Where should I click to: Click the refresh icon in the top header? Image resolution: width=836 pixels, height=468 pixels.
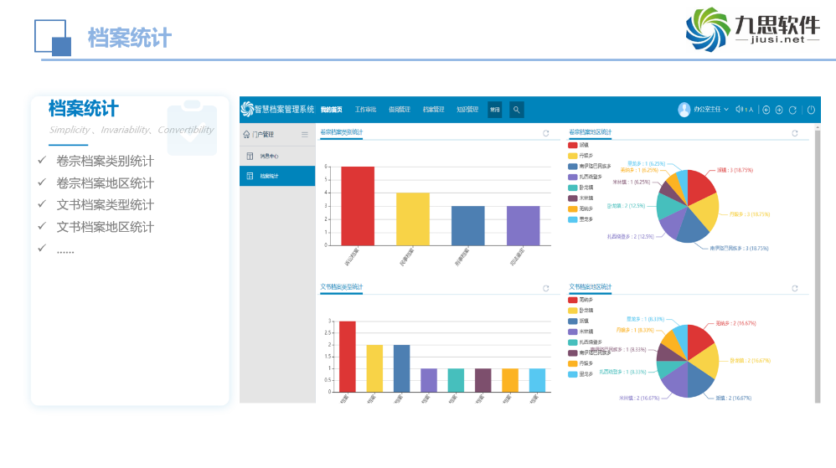pyautogui.click(x=792, y=110)
